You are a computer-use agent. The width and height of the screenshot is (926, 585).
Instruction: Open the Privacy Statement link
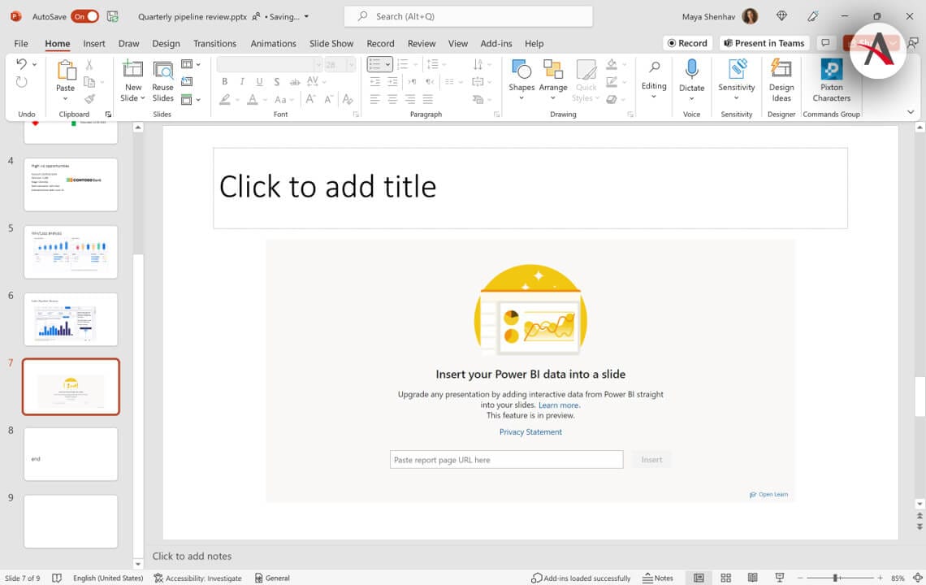pos(530,432)
